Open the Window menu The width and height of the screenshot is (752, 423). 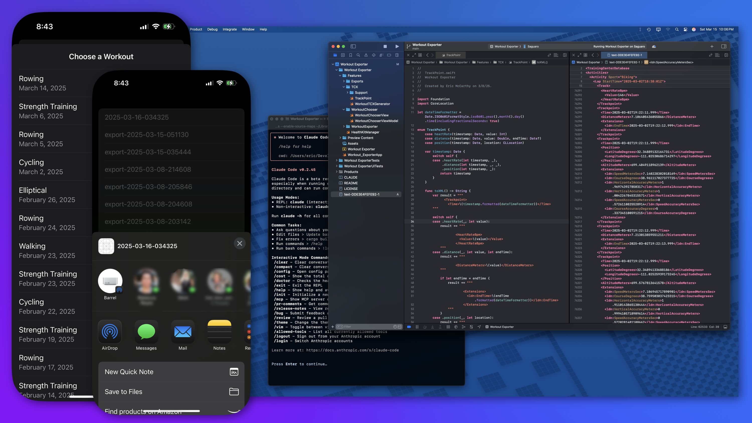click(248, 30)
